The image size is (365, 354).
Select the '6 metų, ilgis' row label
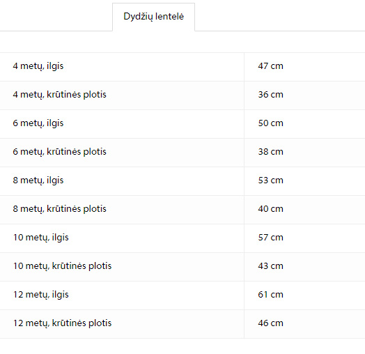tap(38, 123)
